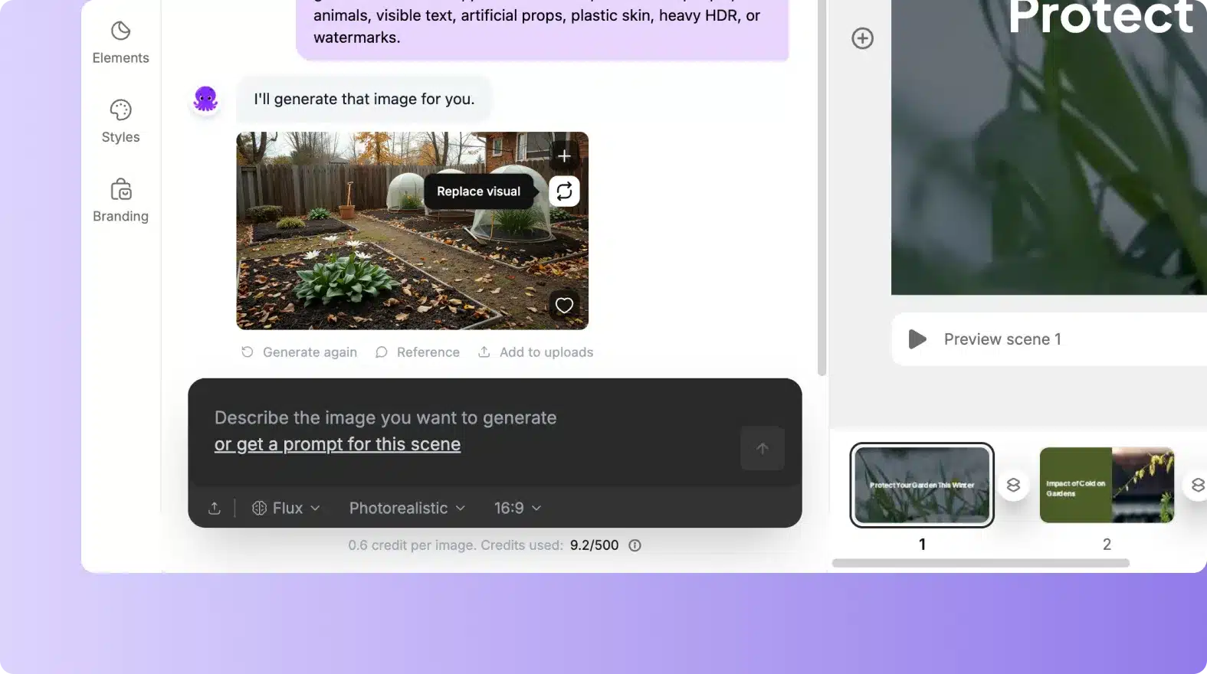Click the plus icon on generated image
The image size is (1207, 674).
point(564,156)
